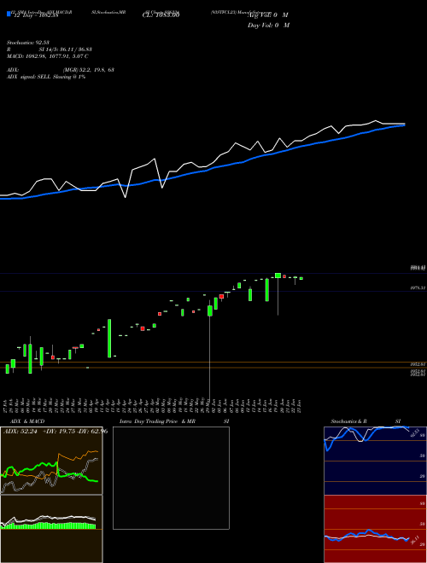Open the ADX indicator chart panel
427x563 pixels.
point(51,461)
